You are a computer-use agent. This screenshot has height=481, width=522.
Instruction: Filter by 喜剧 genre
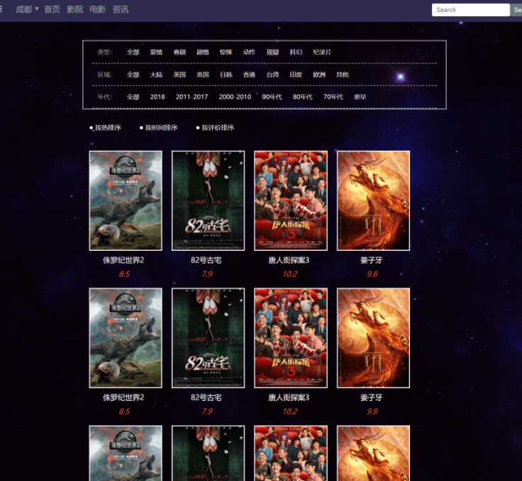pos(179,52)
